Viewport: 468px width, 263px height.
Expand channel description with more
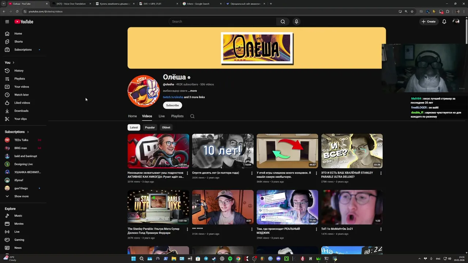point(192,91)
